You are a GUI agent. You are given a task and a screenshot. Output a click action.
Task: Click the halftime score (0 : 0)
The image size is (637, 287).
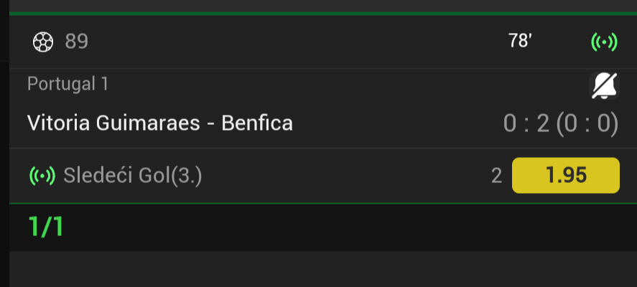point(587,123)
